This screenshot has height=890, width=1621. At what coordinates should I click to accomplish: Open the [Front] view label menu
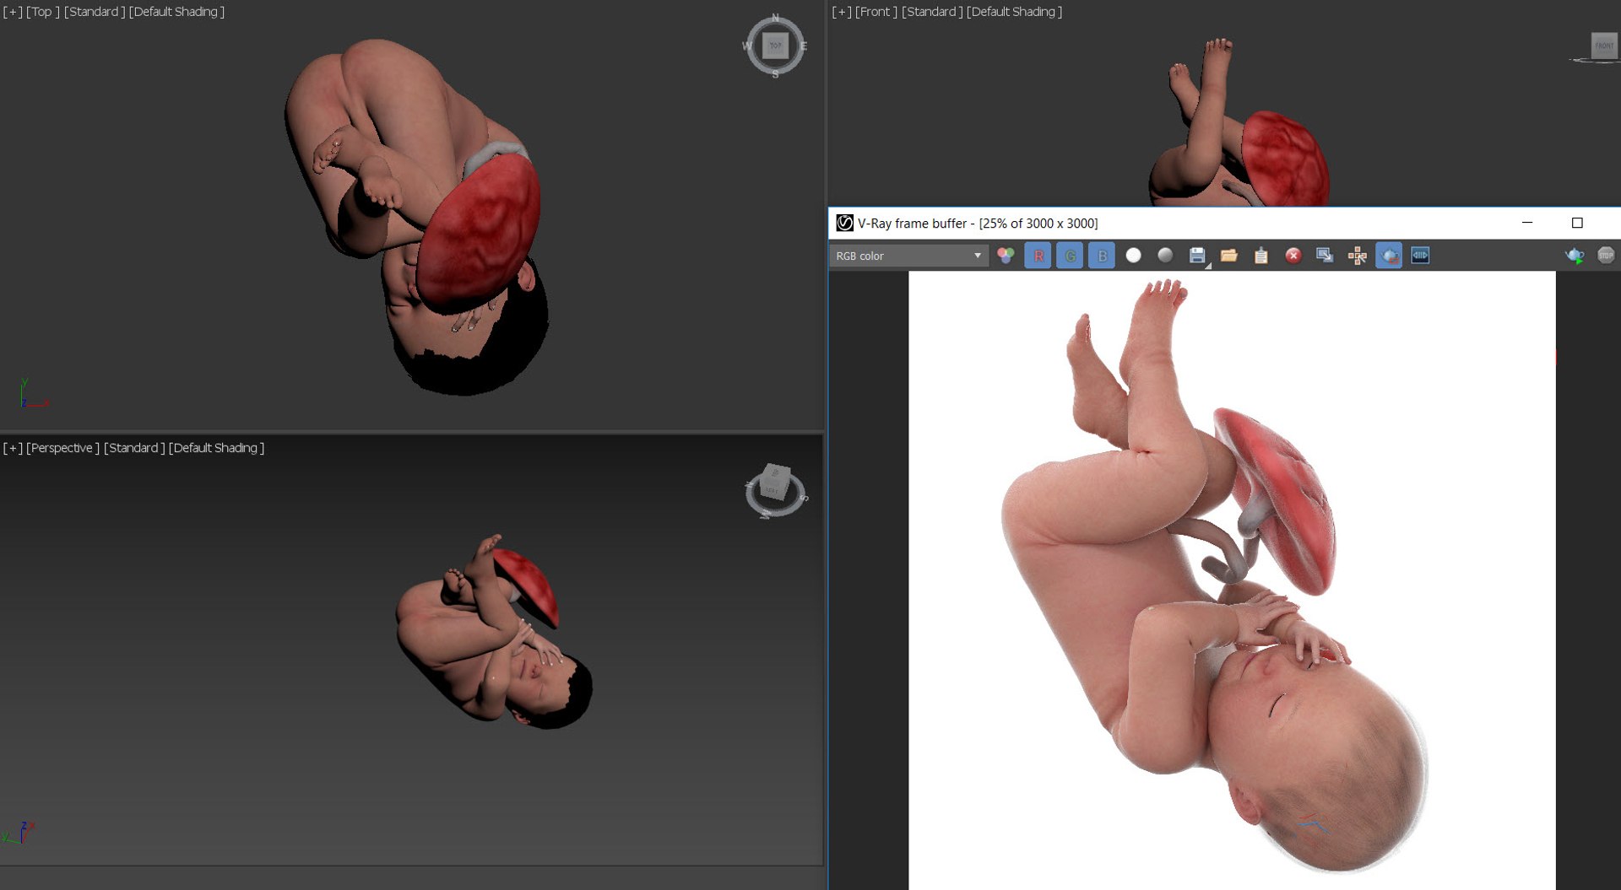876,12
